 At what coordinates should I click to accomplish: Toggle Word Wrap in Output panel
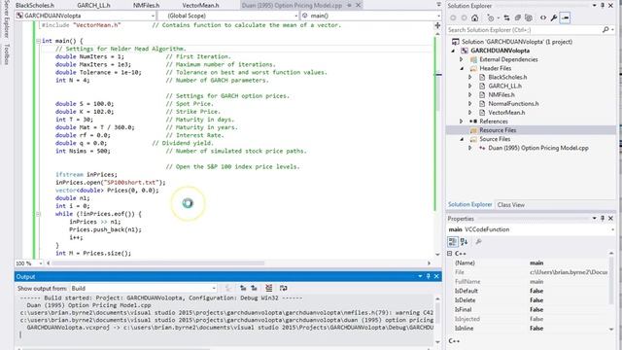coord(283,288)
